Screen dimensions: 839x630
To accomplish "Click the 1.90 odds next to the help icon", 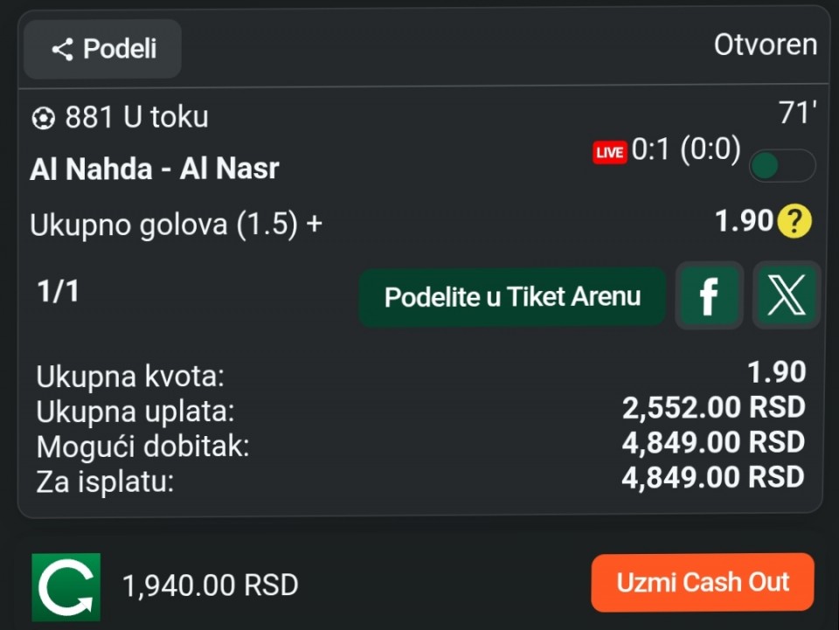I will [x=744, y=222].
